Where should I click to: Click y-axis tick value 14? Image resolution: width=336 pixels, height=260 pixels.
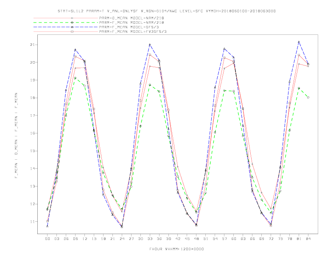(x=32, y=169)
